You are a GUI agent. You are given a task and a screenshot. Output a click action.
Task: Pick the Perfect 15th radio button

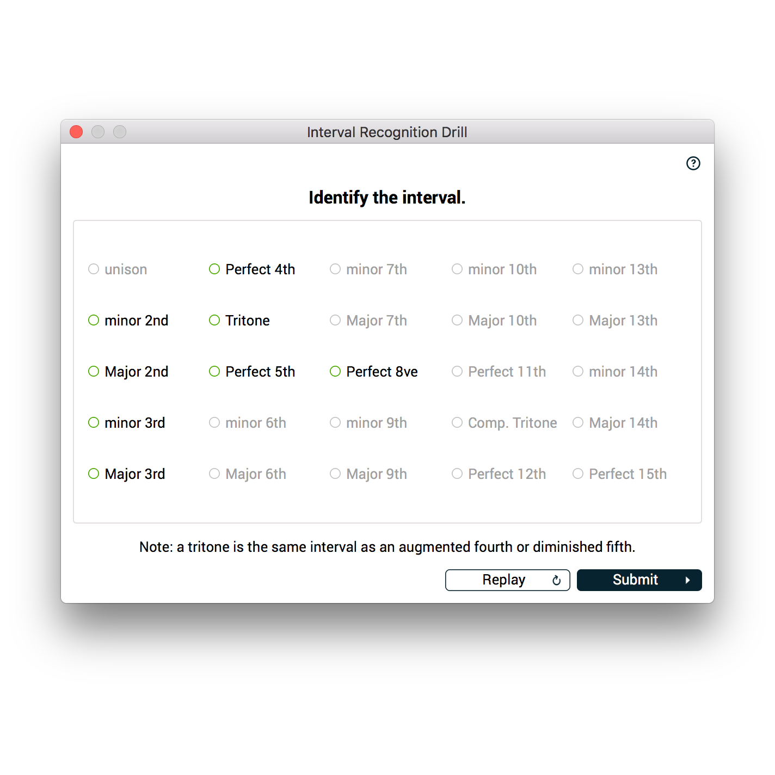pyautogui.click(x=578, y=474)
